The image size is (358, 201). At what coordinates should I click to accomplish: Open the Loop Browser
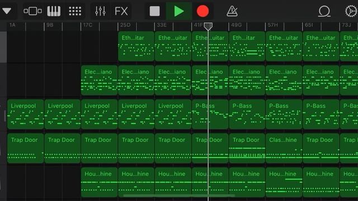click(324, 11)
